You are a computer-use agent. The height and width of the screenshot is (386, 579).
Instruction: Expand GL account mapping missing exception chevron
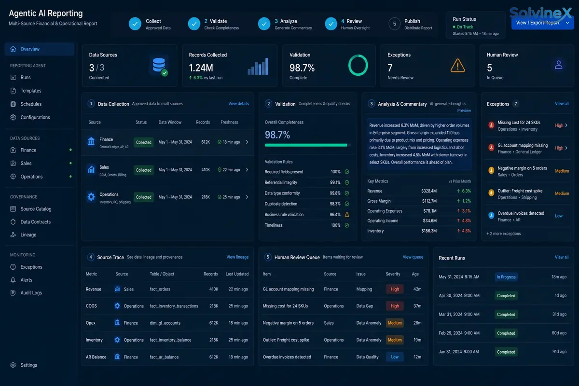coord(566,148)
